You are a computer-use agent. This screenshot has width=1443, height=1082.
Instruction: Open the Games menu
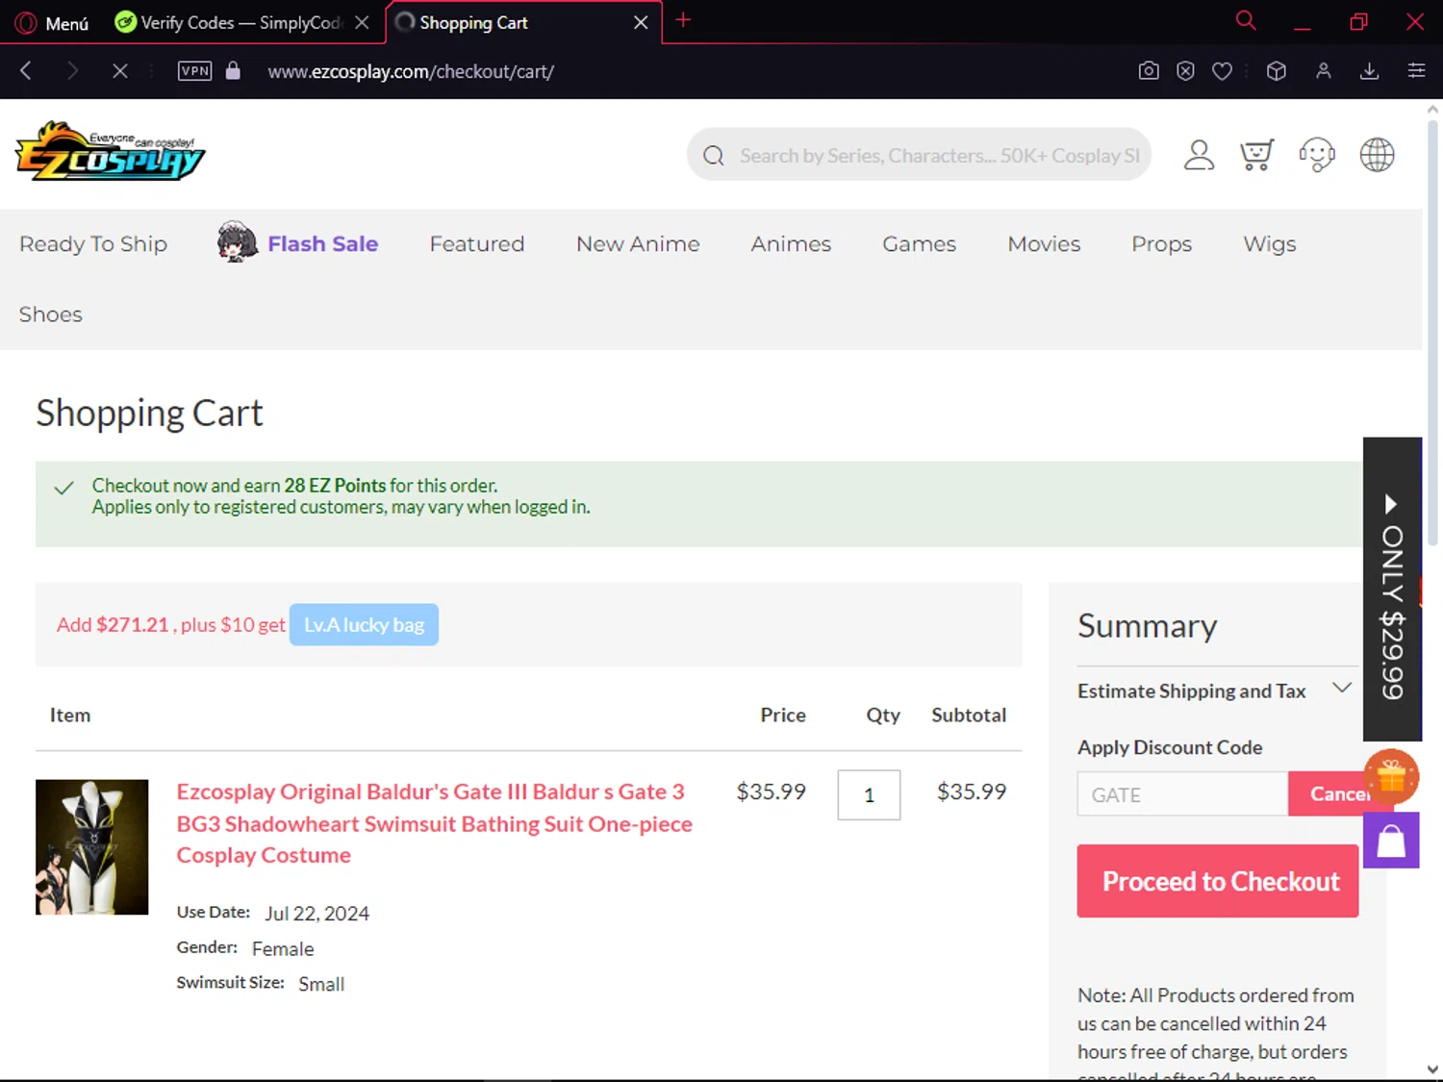pyautogui.click(x=919, y=244)
